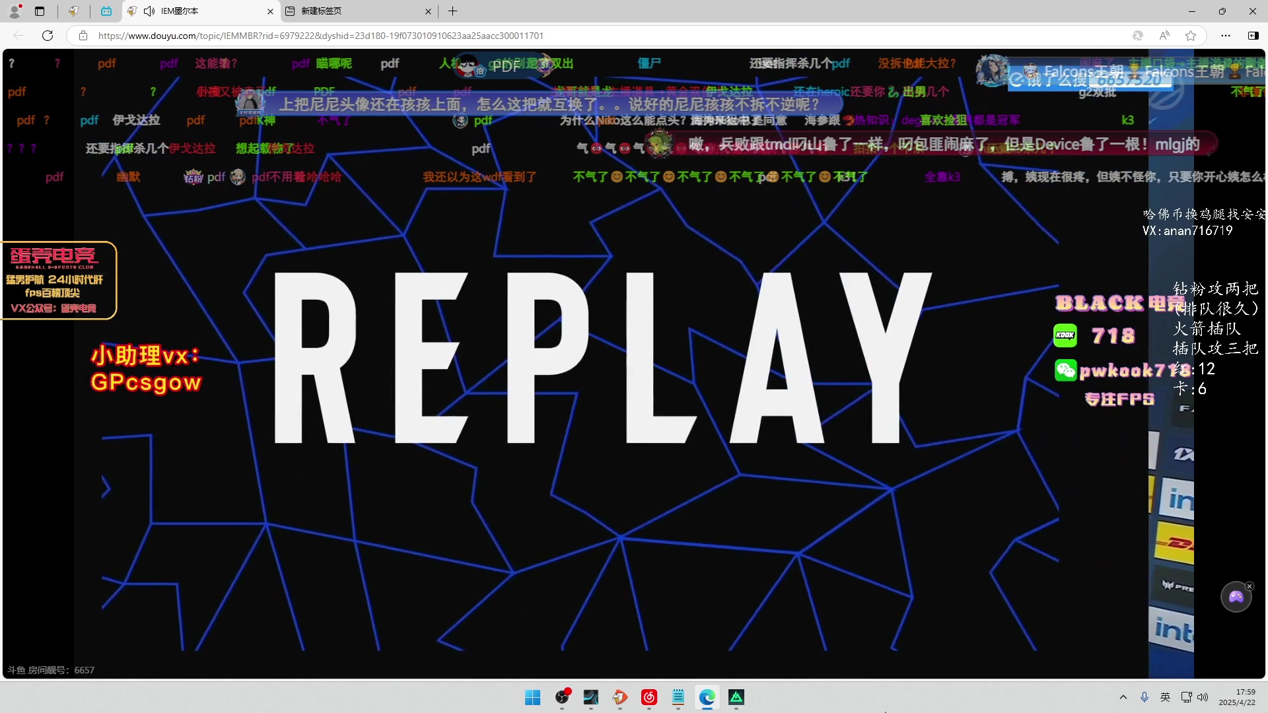Switch to Microsoft Edge on taskbar

coord(707,697)
